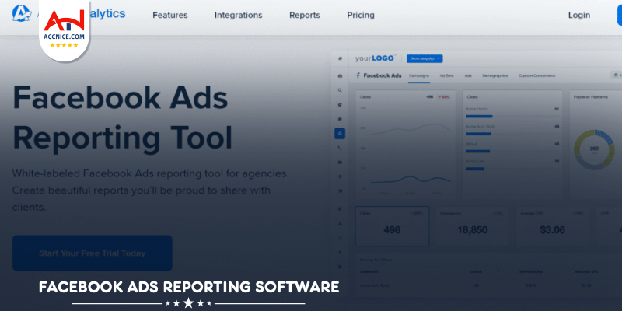Click the Login link
The image size is (622, 311).
tap(579, 15)
